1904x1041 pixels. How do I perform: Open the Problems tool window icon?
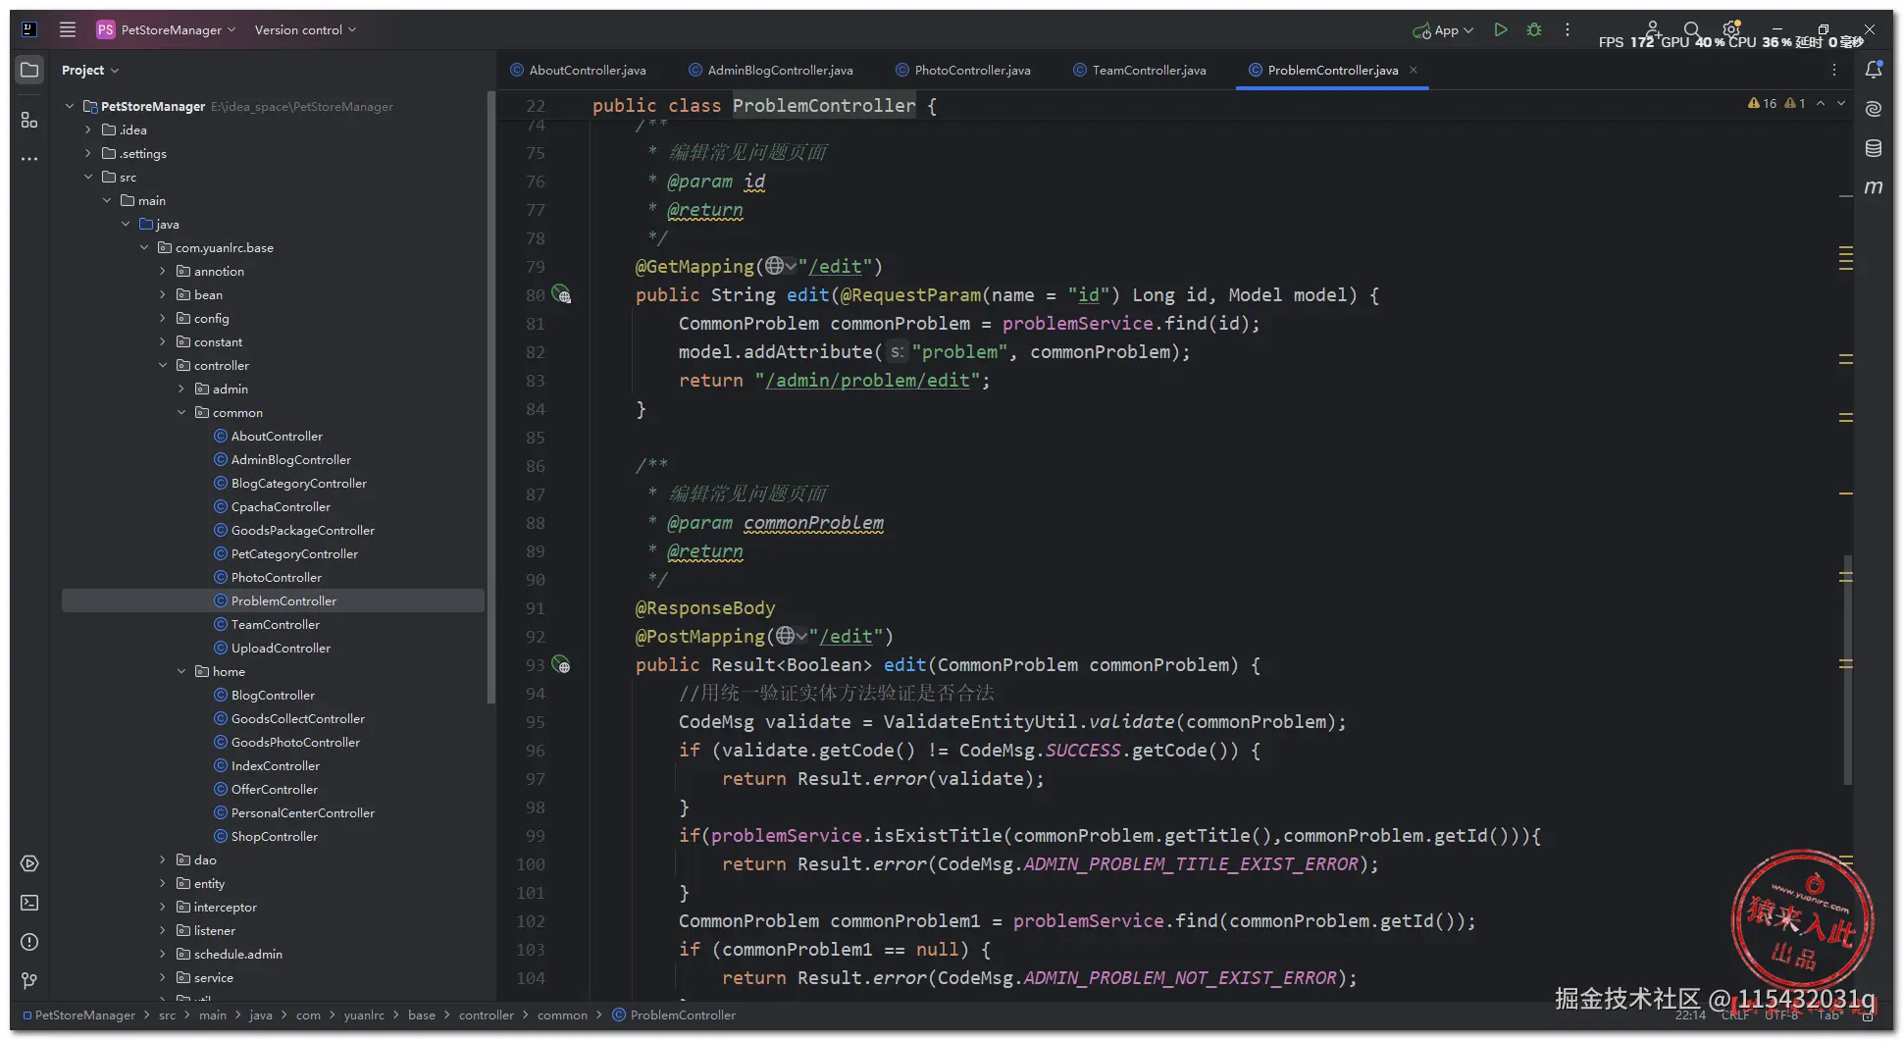pos(29,942)
